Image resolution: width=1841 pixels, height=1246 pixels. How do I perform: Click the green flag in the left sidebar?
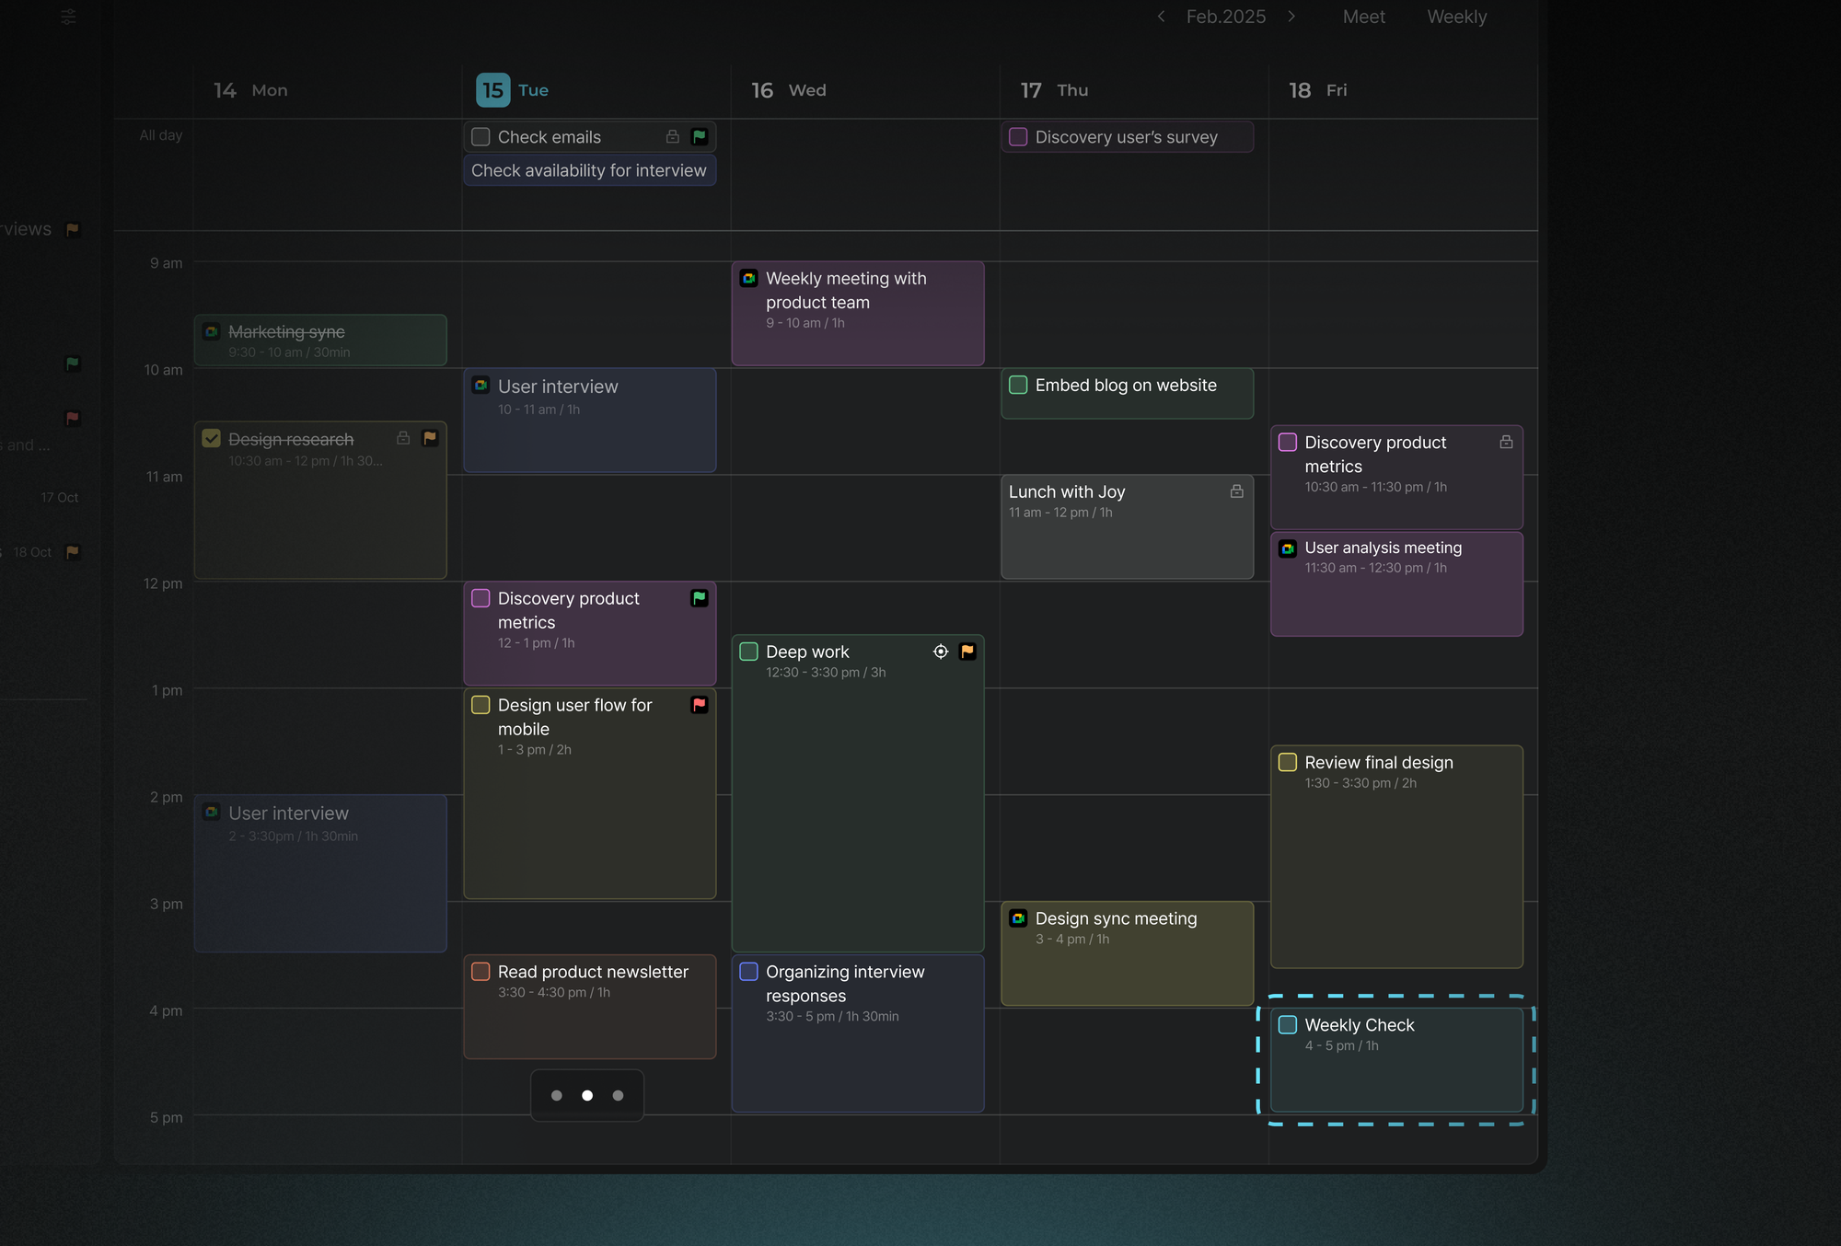point(74,363)
